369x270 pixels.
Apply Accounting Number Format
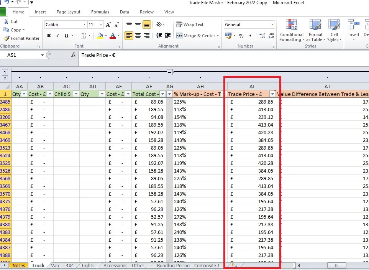click(228, 36)
